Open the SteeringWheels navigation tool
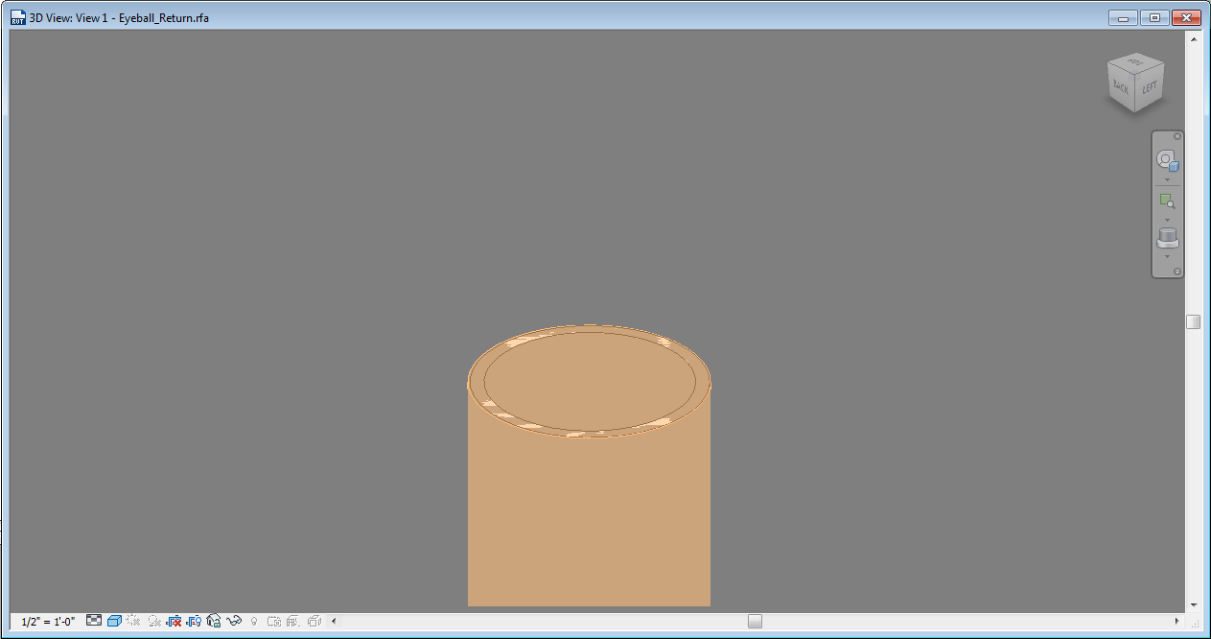Screen dimensions: 1211x639 1167,160
